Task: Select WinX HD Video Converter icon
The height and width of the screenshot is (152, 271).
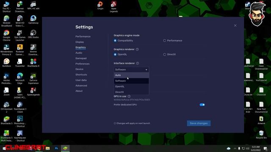Action: pyautogui.click(x=20, y=21)
